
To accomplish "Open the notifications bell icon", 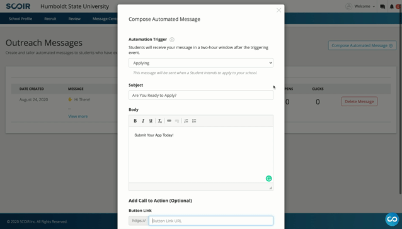I will pos(391,7).
